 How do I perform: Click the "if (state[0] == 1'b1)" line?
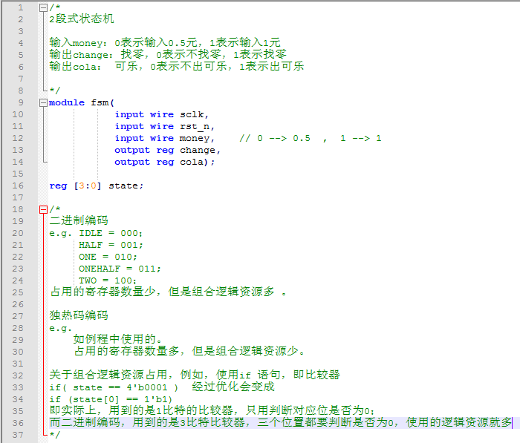110,399
